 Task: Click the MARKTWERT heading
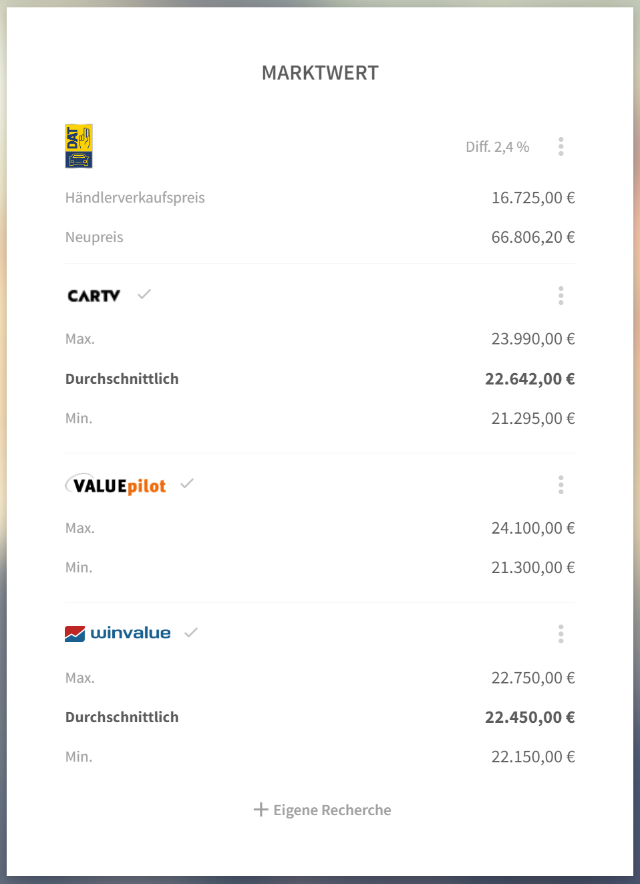(x=320, y=73)
